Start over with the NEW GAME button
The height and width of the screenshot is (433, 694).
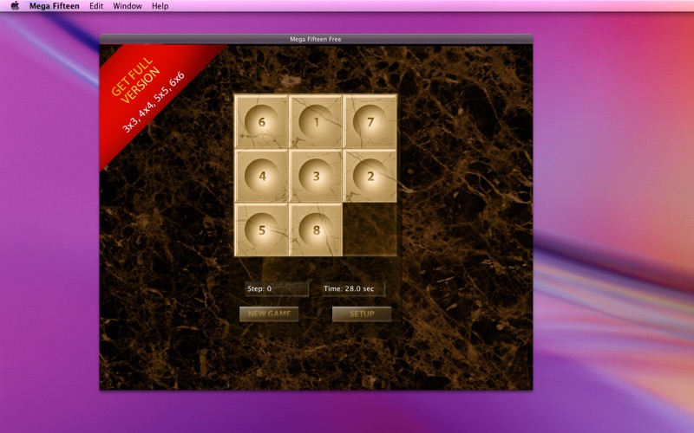click(269, 314)
